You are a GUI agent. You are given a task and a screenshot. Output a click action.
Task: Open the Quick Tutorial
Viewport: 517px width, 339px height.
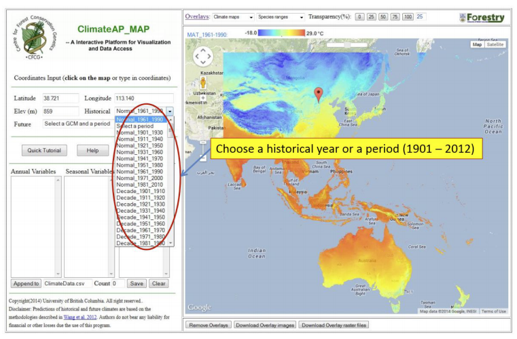coord(44,150)
